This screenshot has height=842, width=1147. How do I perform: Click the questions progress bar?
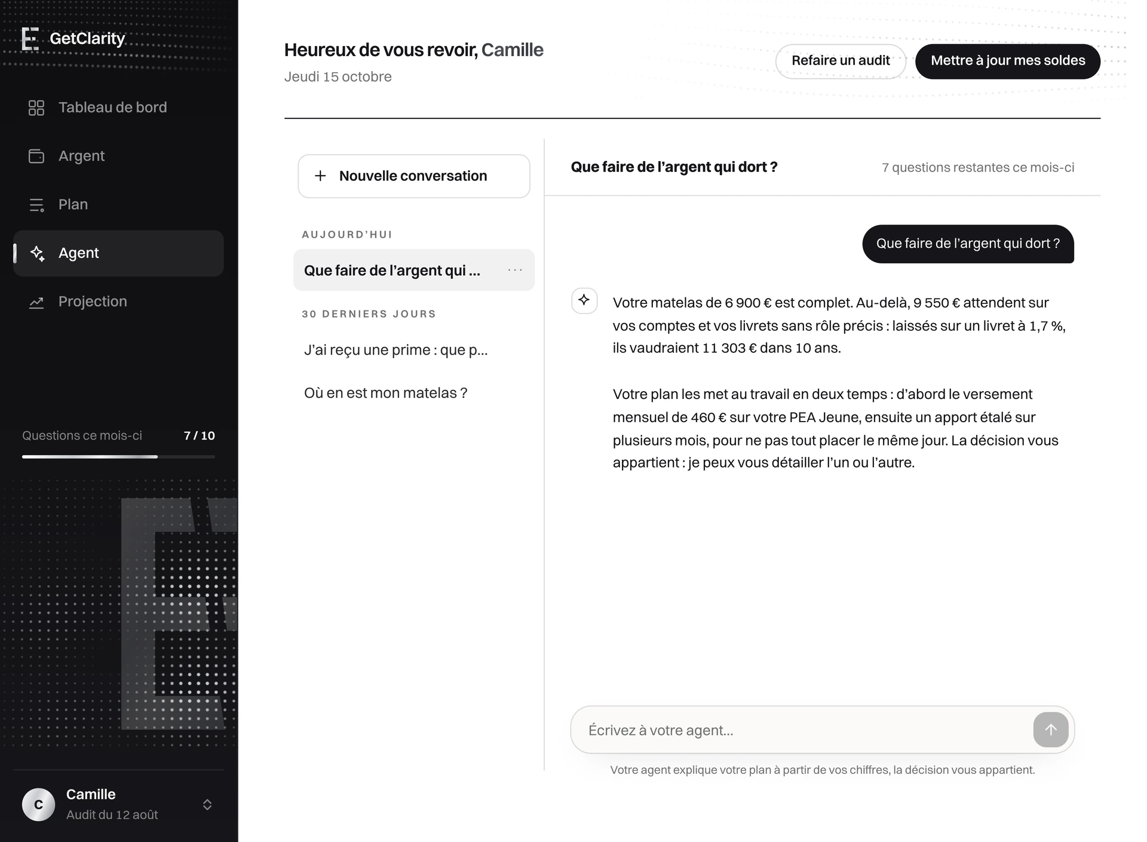click(118, 457)
